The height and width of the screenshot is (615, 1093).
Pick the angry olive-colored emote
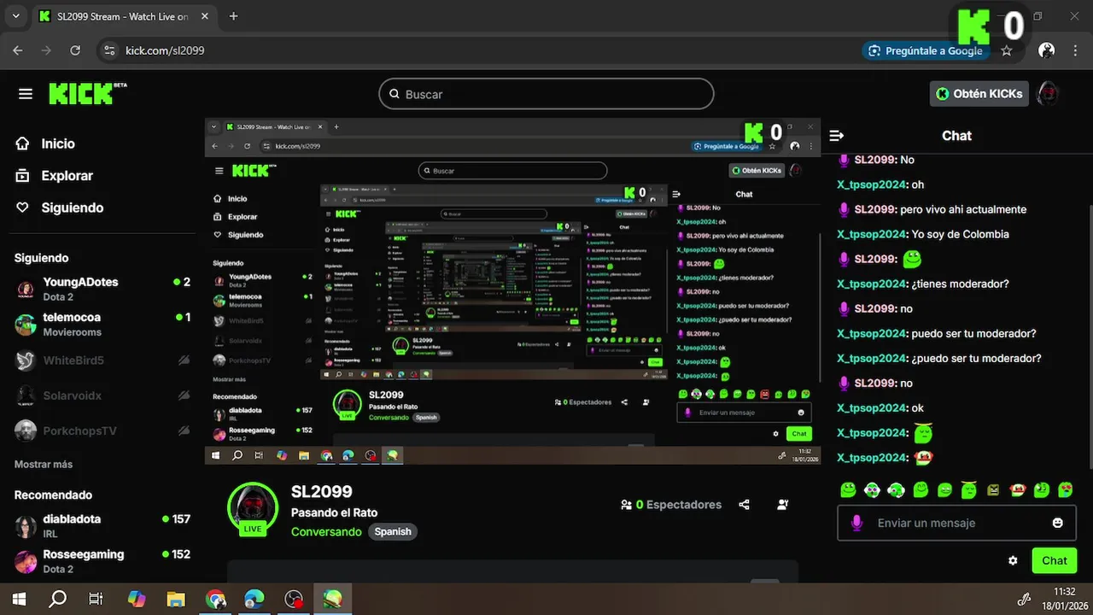(x=993, y=489)
